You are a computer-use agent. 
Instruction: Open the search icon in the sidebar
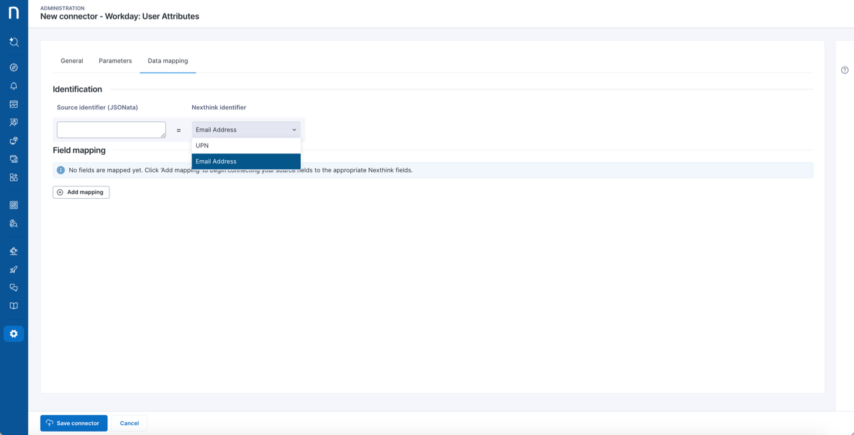click(13, 42)
